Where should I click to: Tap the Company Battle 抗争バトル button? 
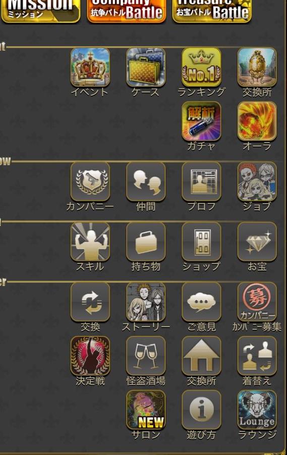click(127, 11)
